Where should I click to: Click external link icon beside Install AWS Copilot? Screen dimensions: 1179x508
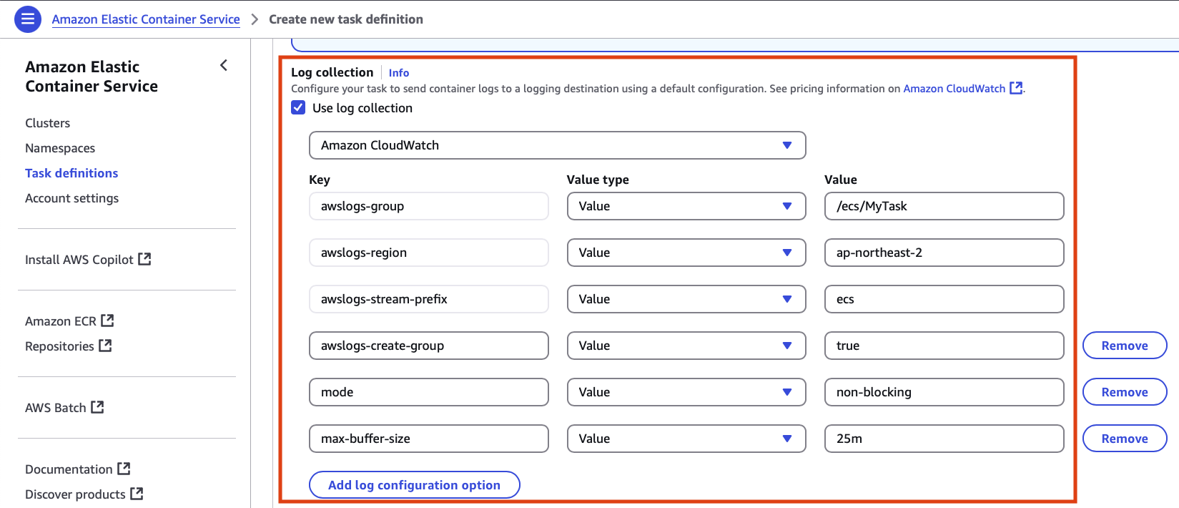click(144, 259)
